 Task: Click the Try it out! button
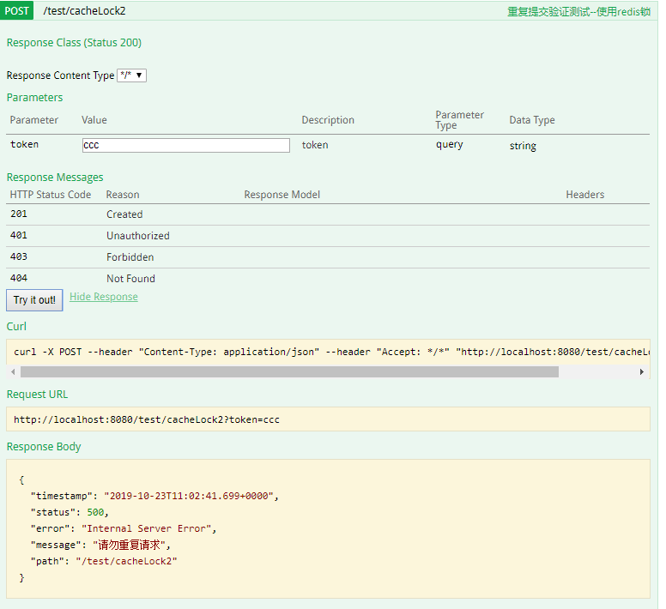pyautogui.click(x=34, y=300)
